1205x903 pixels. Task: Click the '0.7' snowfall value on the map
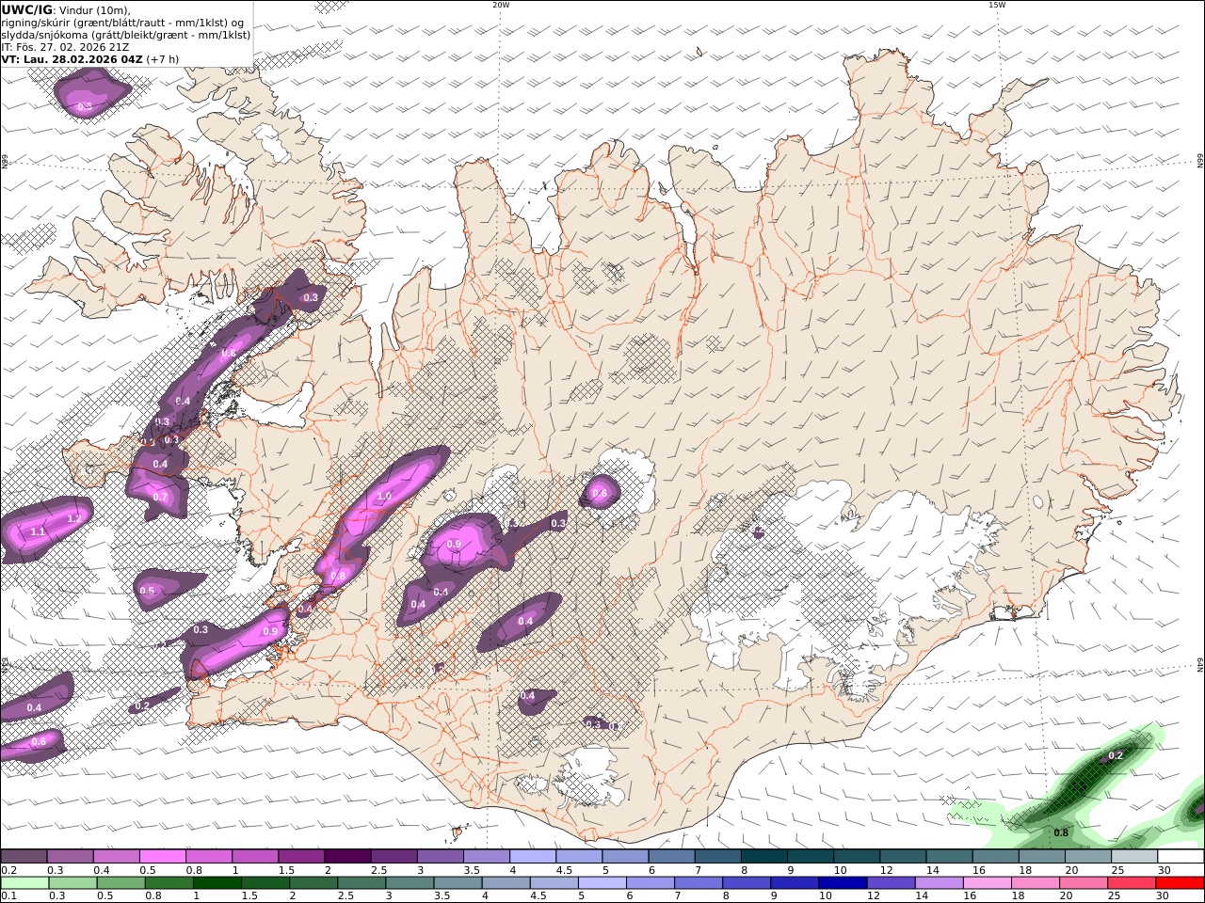click(160, 497)
